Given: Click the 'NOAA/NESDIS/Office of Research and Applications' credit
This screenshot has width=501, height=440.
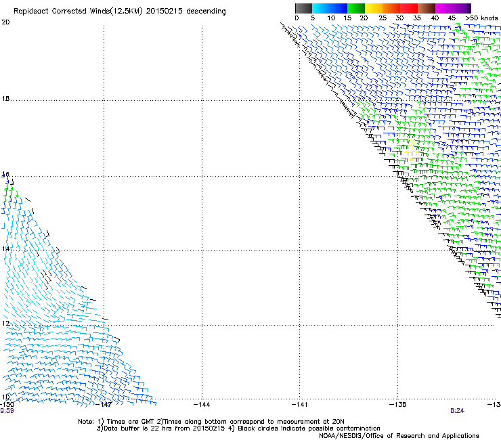Looking at the screenshot, I should 399,436.
